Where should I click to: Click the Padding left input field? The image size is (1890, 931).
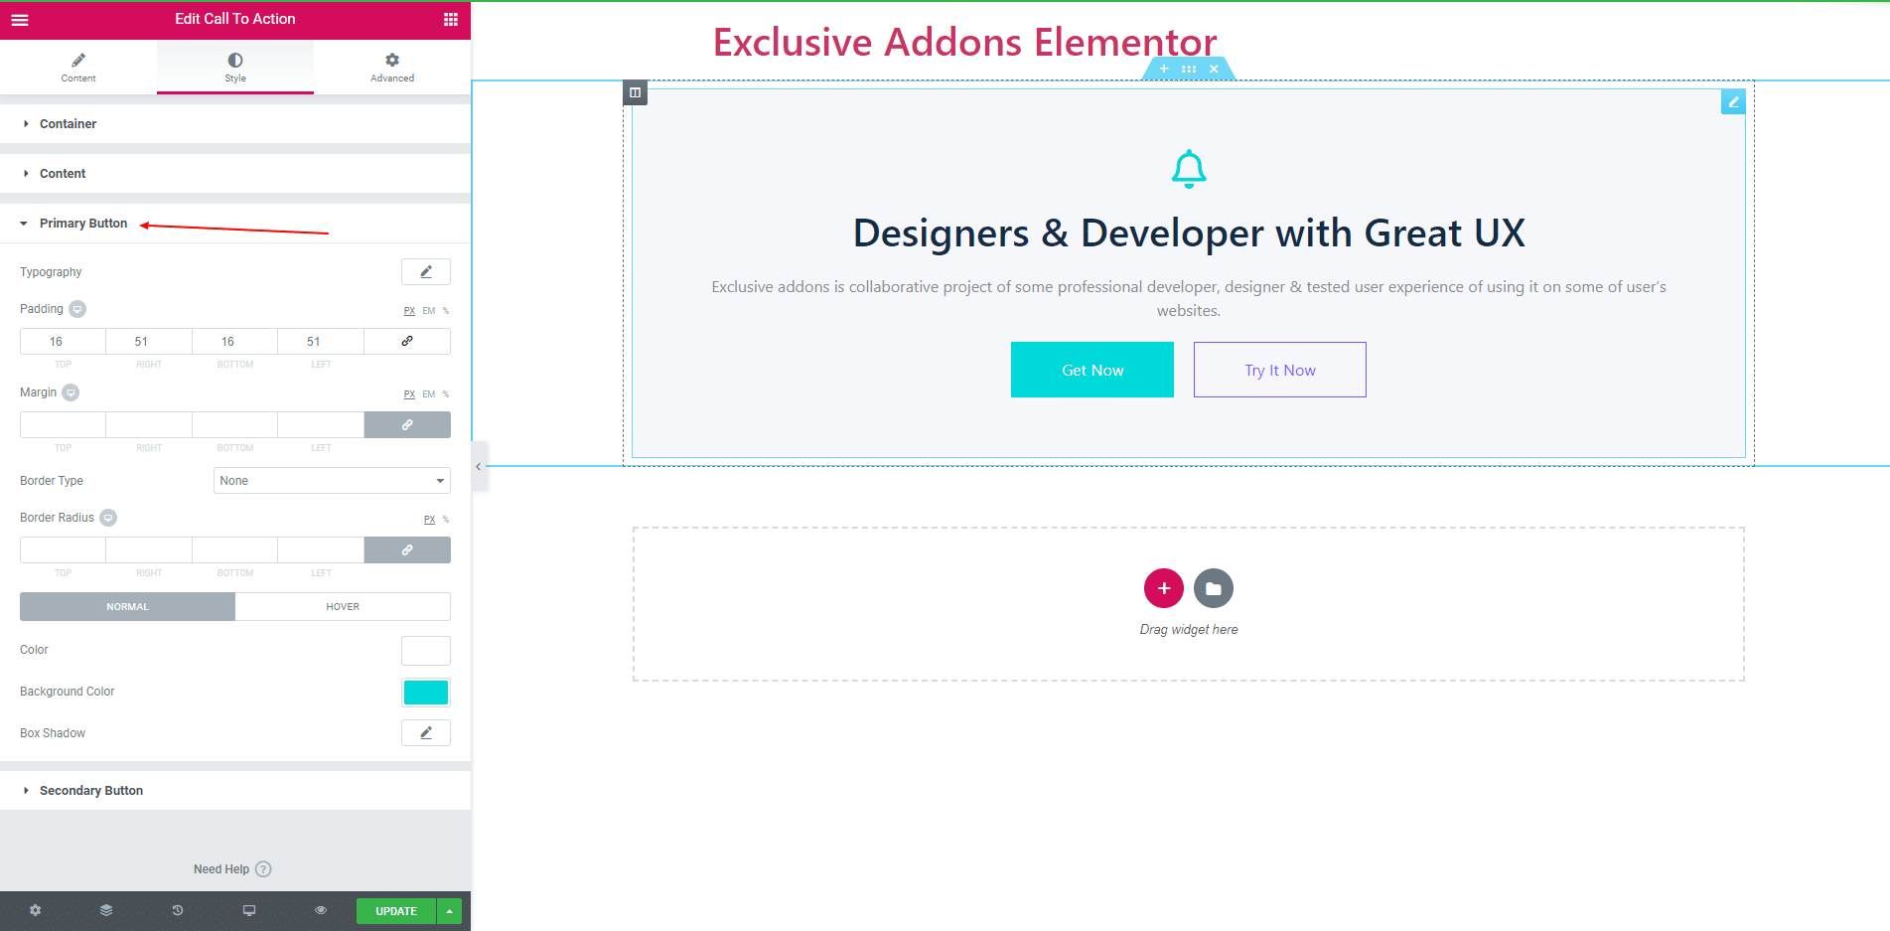click(x=321, y=342)
